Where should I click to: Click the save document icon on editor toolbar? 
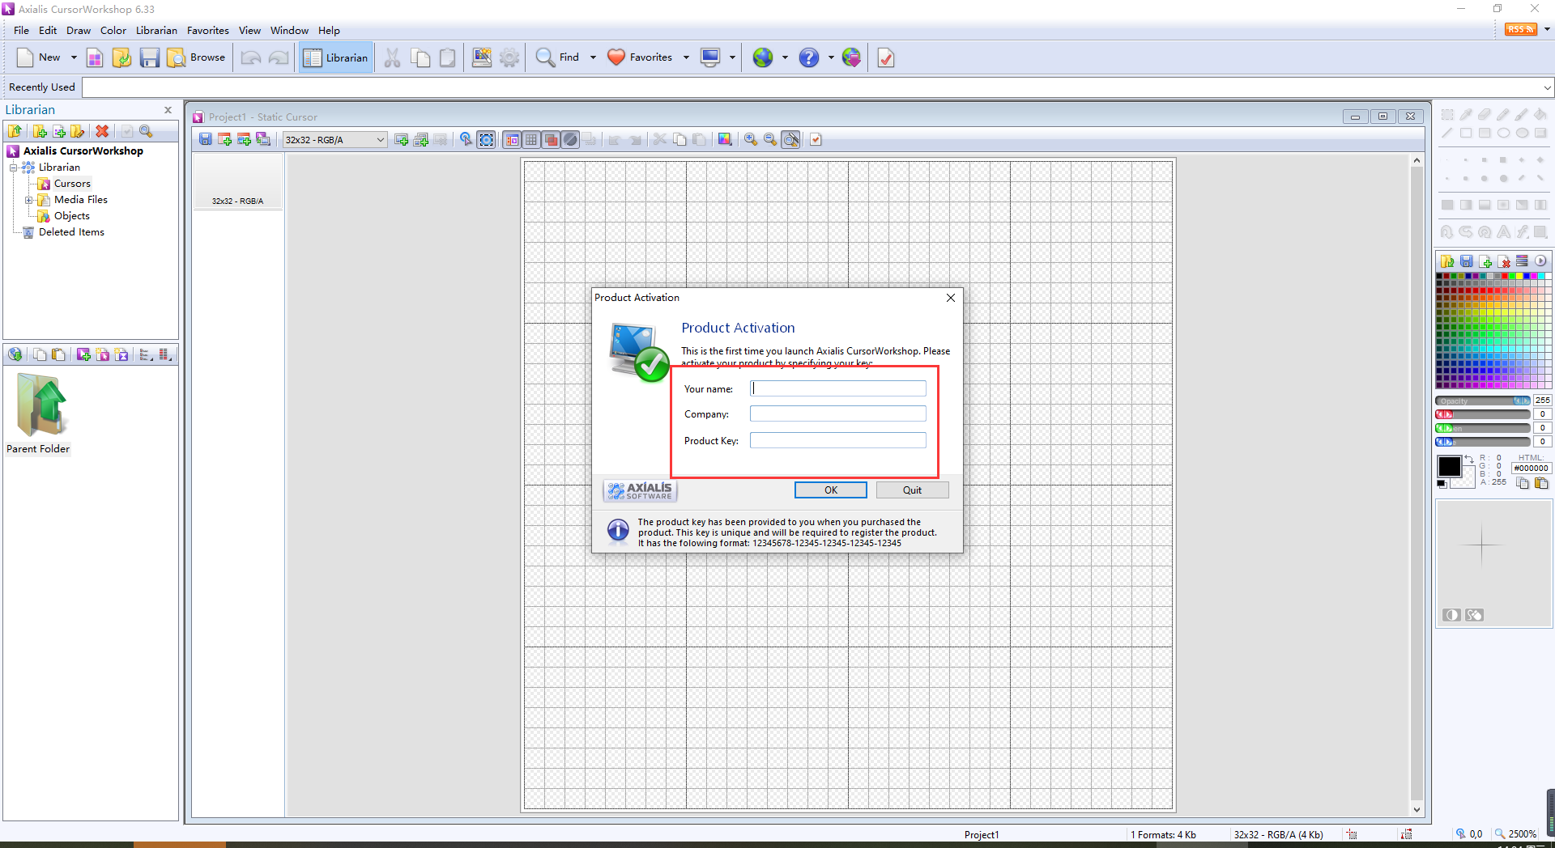tap(205, 139)
